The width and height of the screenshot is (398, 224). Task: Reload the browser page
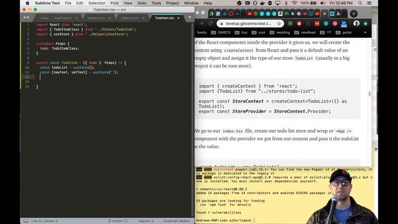point(210,24)
